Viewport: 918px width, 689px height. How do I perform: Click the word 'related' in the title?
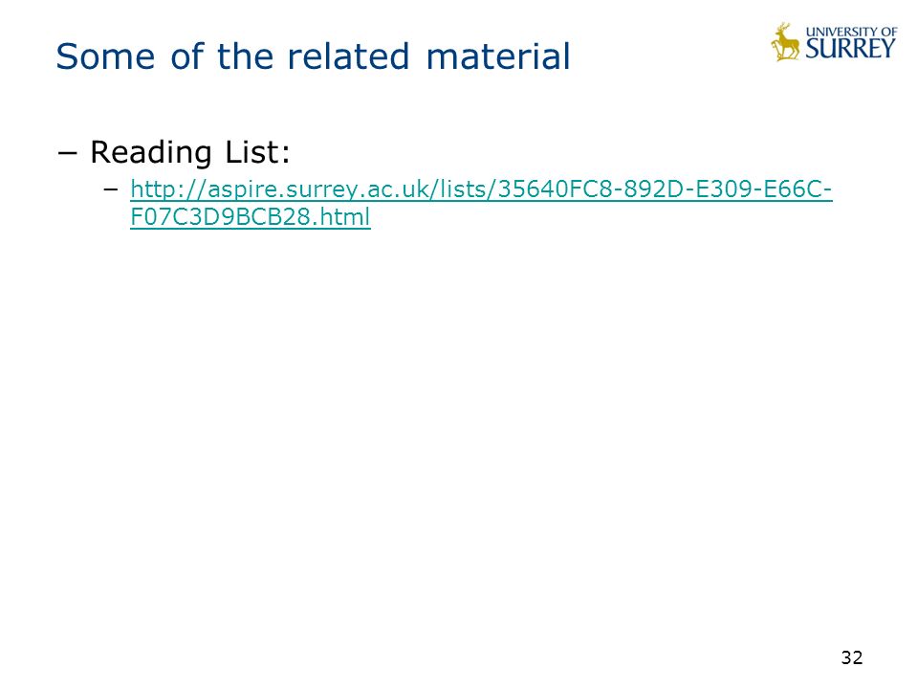coord(348,56)
